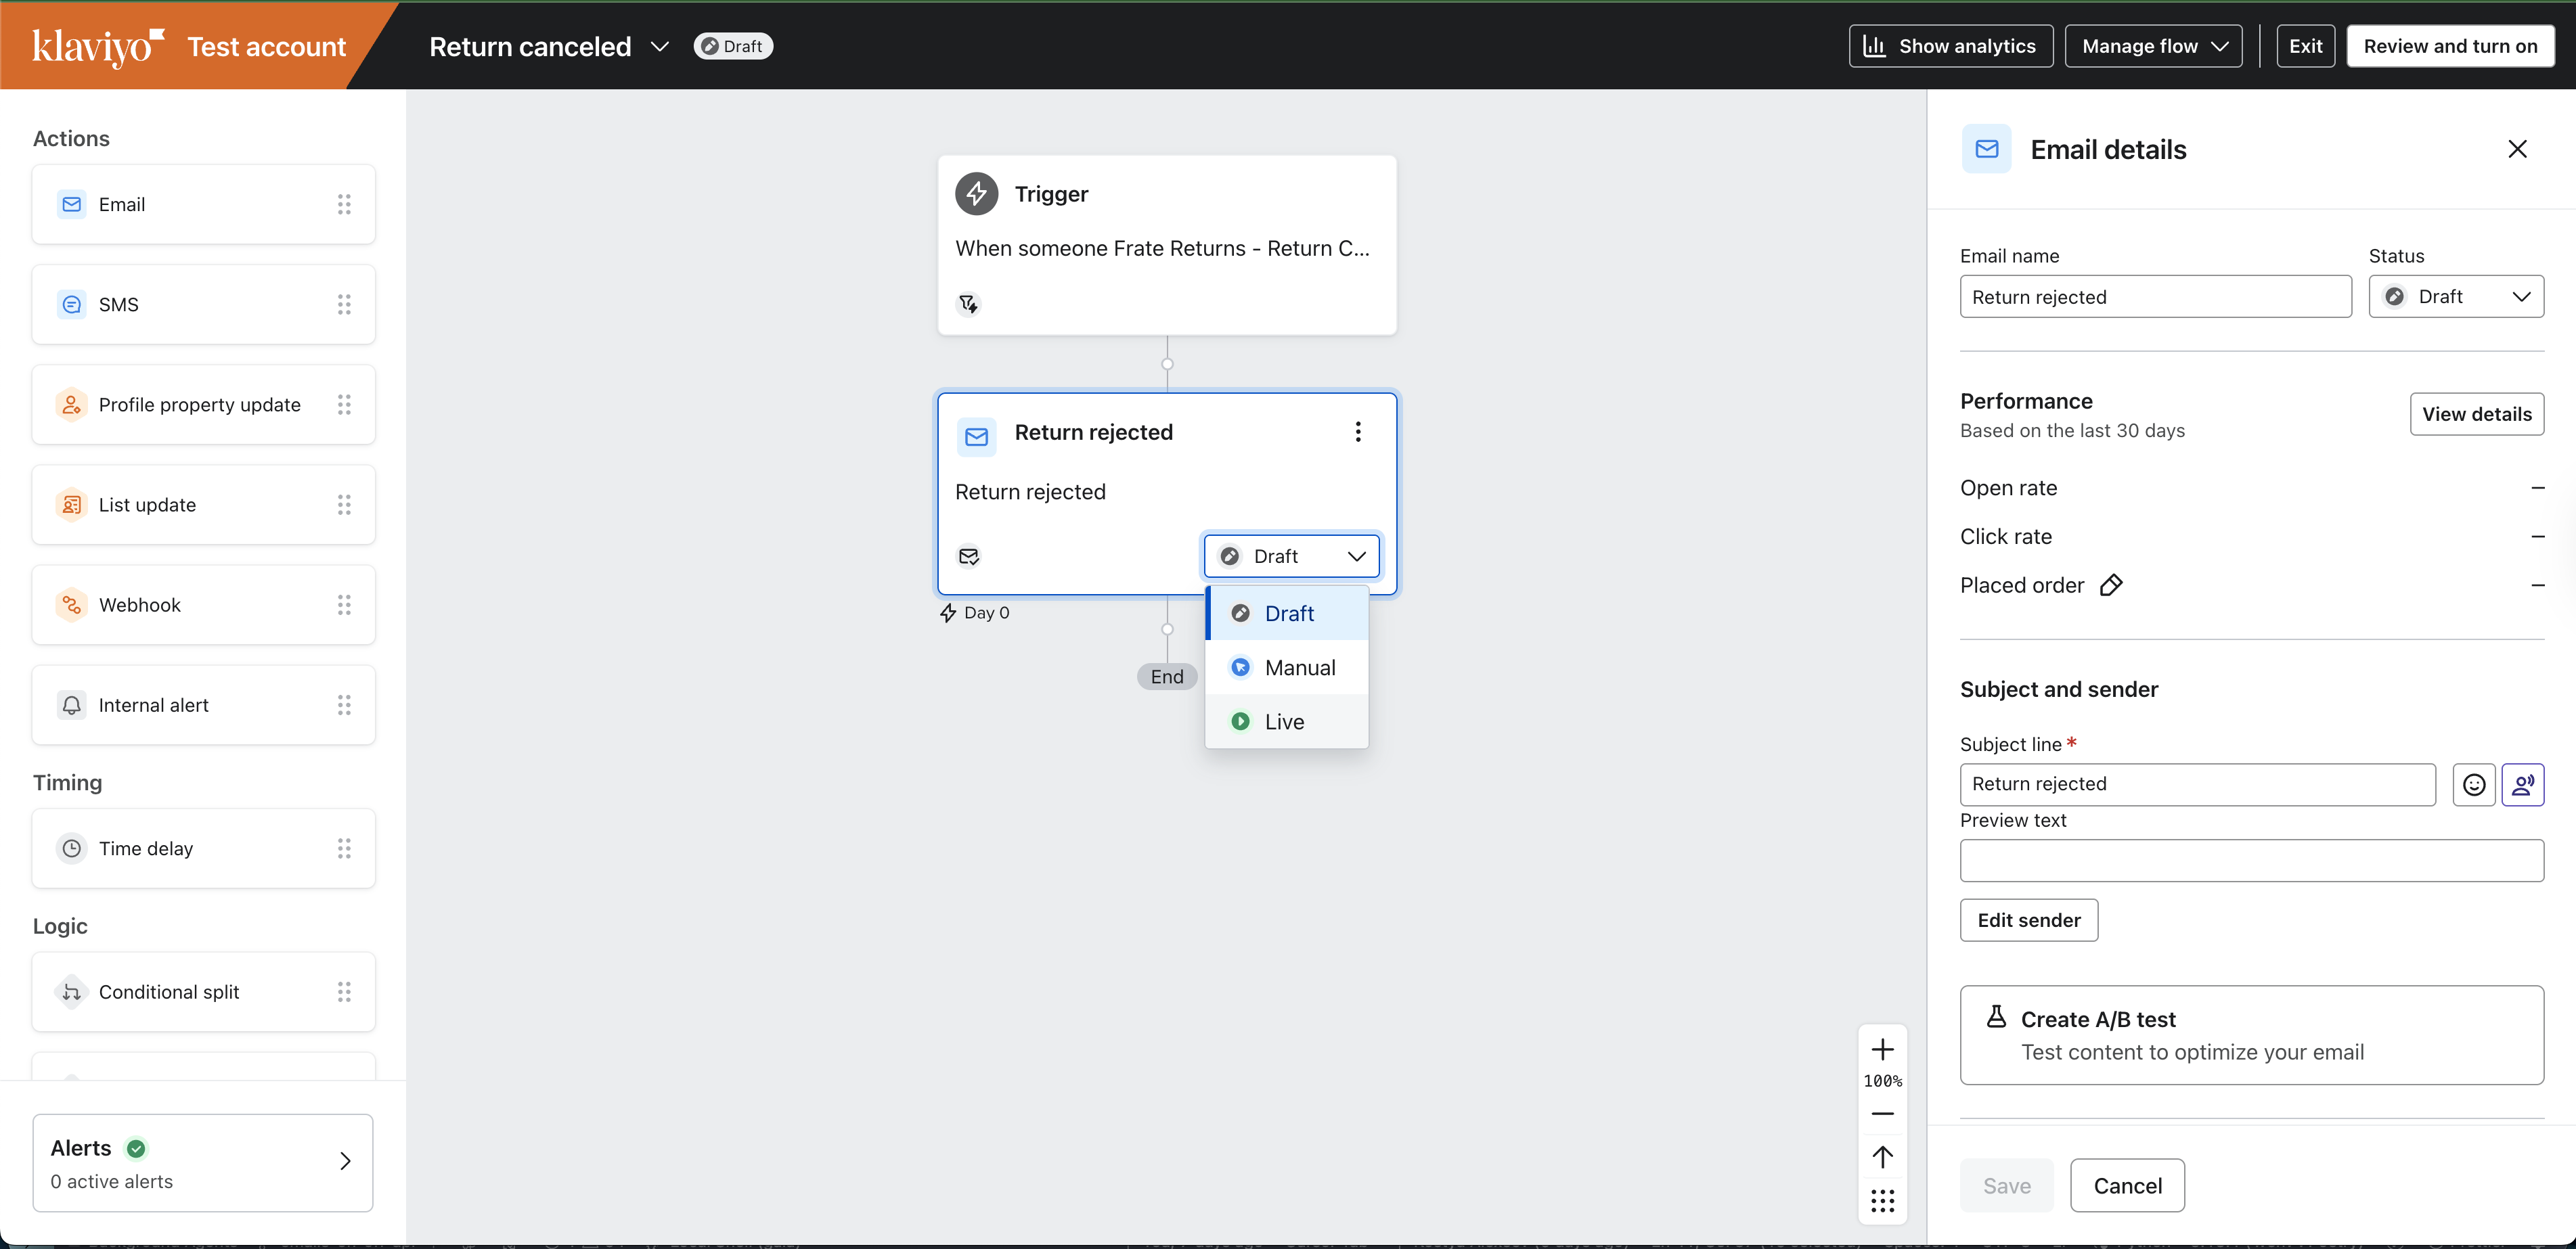This screenshot has height=1249, width=2576.
Task: Open the Return rejected three-dot menu
Action: pos(1357,432)
